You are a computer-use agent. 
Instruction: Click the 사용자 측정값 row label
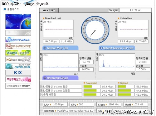(61, 95)
